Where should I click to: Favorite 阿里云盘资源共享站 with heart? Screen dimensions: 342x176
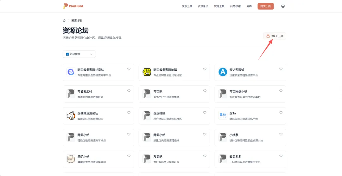coord(129,69)
